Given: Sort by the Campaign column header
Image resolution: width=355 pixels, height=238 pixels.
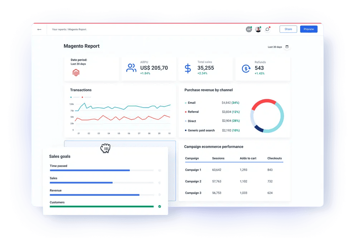Looking at the screenshot, I should 192,158.
